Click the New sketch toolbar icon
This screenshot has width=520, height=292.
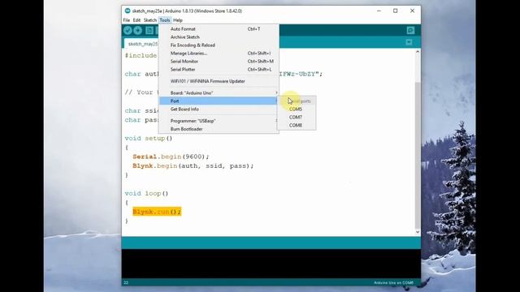click(149, 31)
